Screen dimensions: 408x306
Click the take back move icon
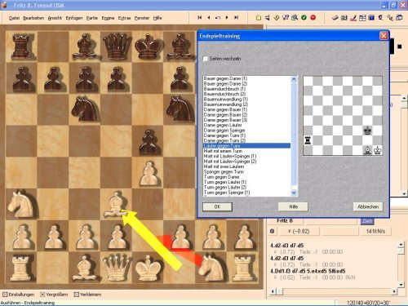(x=218, y=18)
